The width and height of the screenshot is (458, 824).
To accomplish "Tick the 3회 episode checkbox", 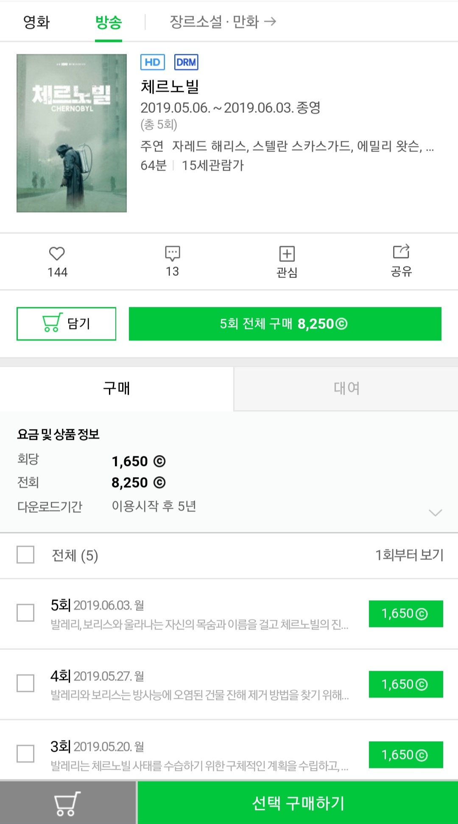I will [x=25, y=754].
